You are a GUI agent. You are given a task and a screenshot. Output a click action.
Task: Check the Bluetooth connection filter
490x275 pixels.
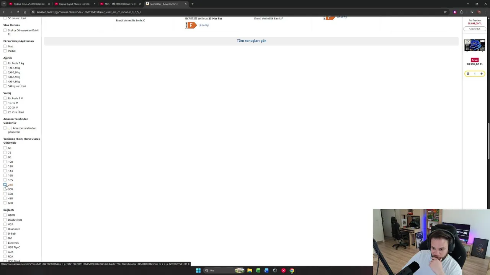point(5,229)
